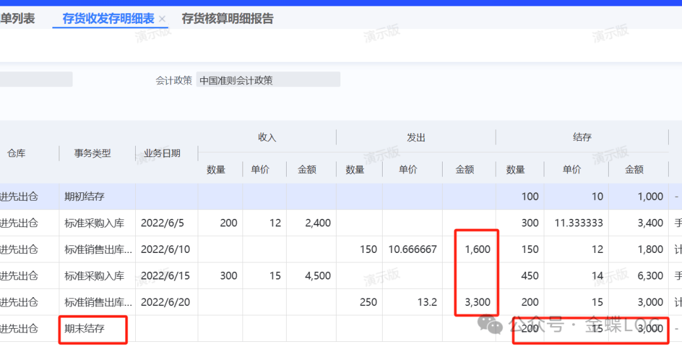Sort by the 事务类型 column header
Screen dimensions: 682x352
pos(92,153)
